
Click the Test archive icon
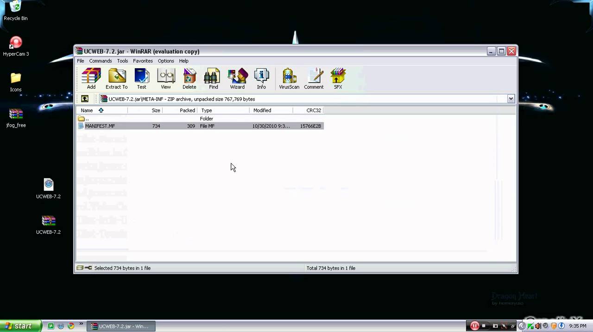click(142, 78)
